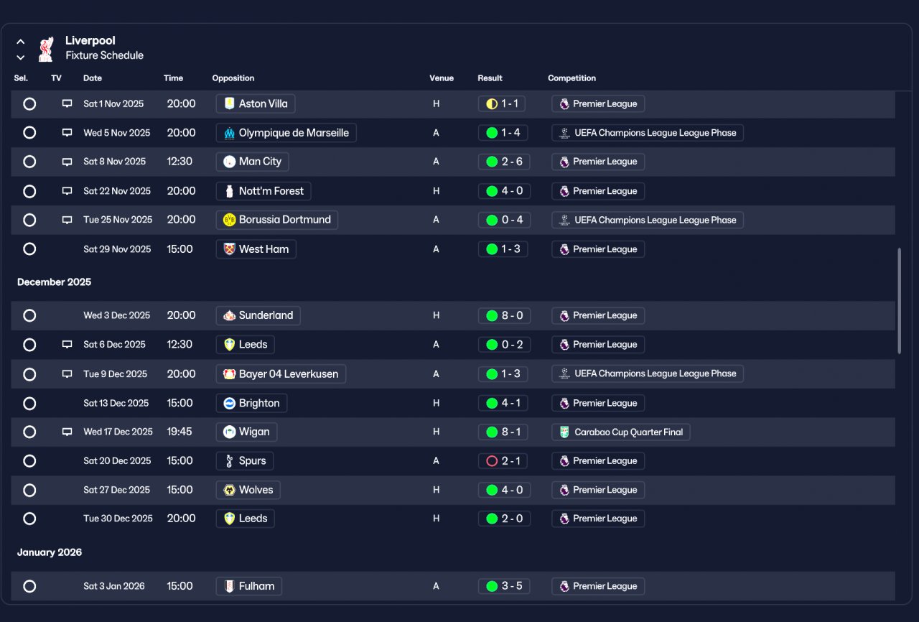This screenshot has width=919, height=622.
Task: Sort fixtures by the Date column header
Action: click(x=93, y=78)
